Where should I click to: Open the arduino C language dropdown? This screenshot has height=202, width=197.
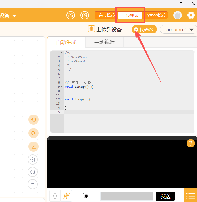point(178,30)
